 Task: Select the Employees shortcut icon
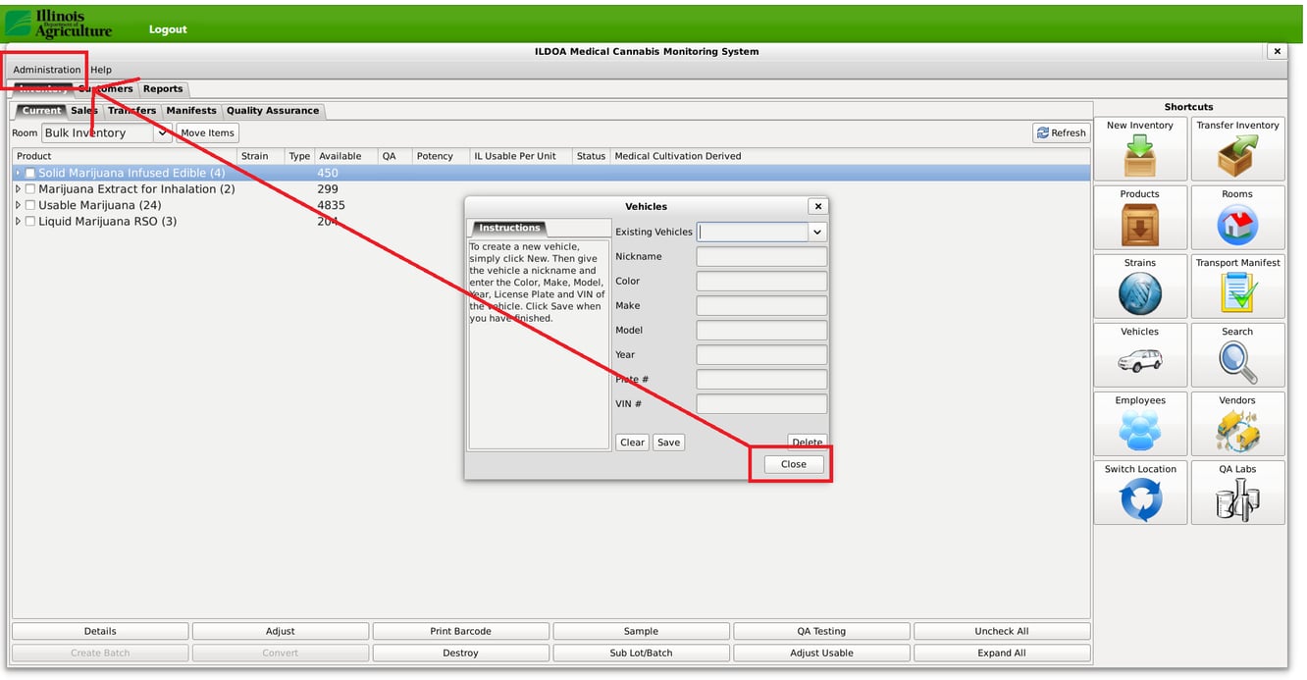(1139, 423)
